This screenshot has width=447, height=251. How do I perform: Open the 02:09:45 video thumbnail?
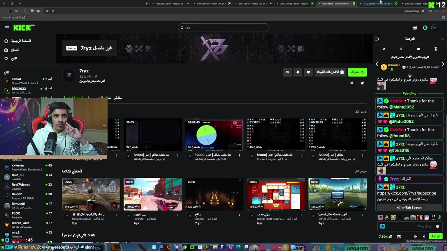click(214, 135)
